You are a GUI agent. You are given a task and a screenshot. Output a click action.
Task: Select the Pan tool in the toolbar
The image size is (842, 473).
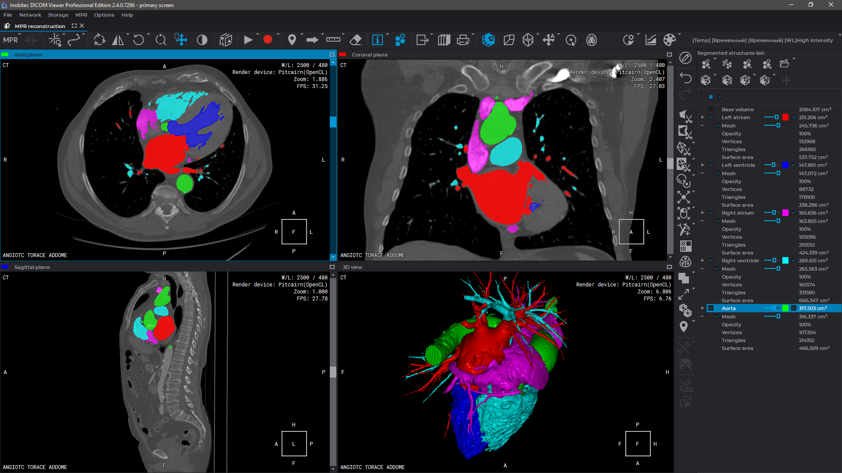click(181, 40)
